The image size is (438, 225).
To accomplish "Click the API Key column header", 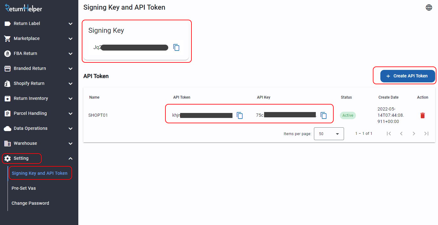I will pyautogui.click(x=264, y=97).
